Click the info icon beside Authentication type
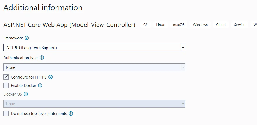The image size is (257, 125). point(42,58)
